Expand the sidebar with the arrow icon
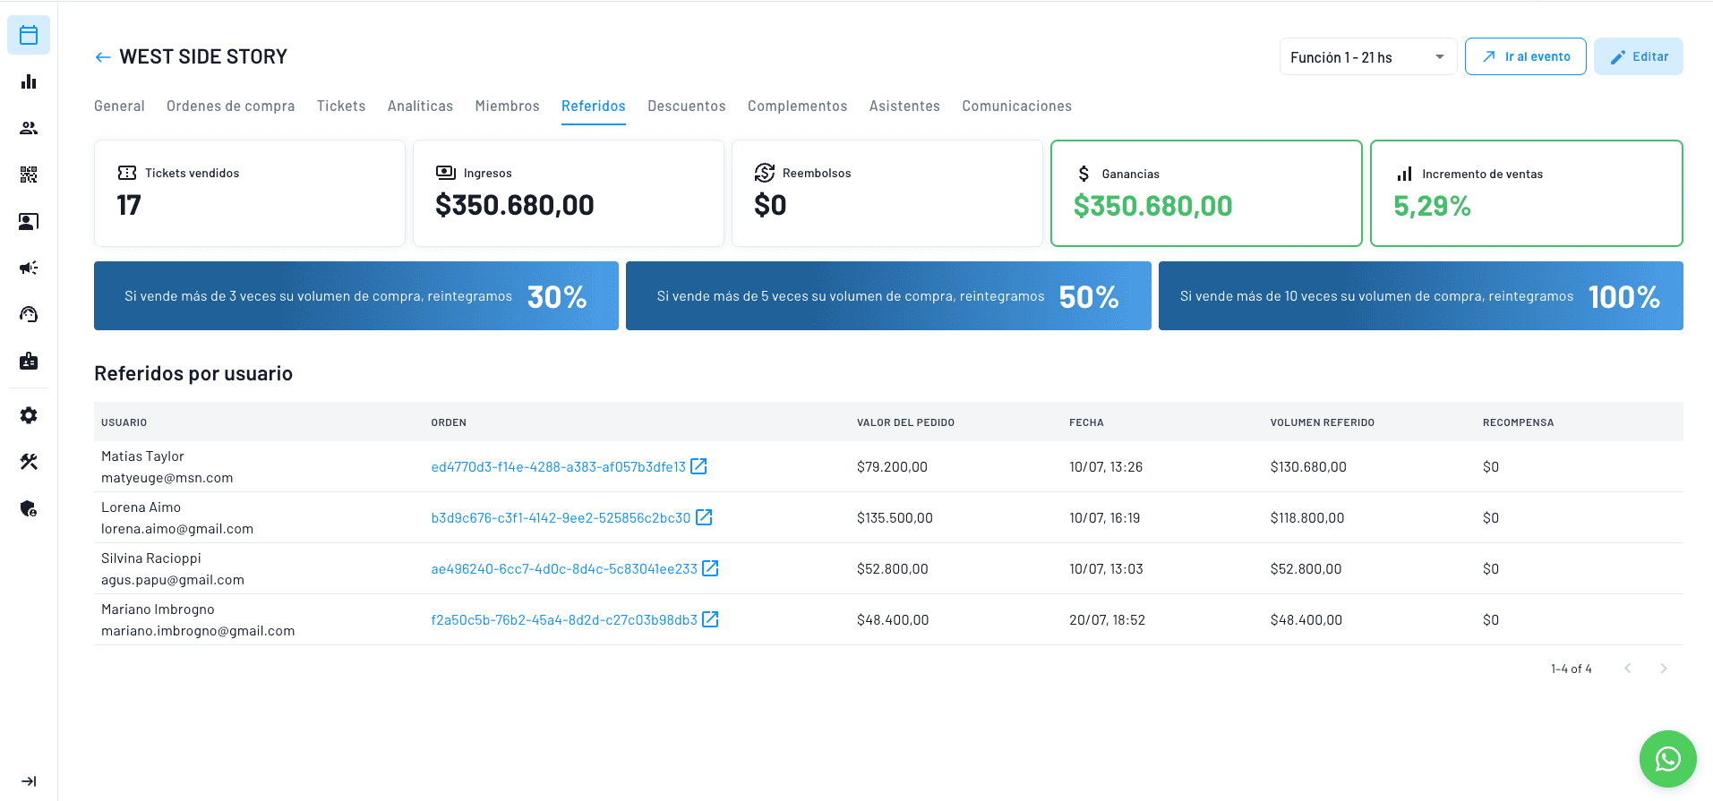Image resolution: width=1713 pixels, height=801 pixels. [x=29, y=781]
